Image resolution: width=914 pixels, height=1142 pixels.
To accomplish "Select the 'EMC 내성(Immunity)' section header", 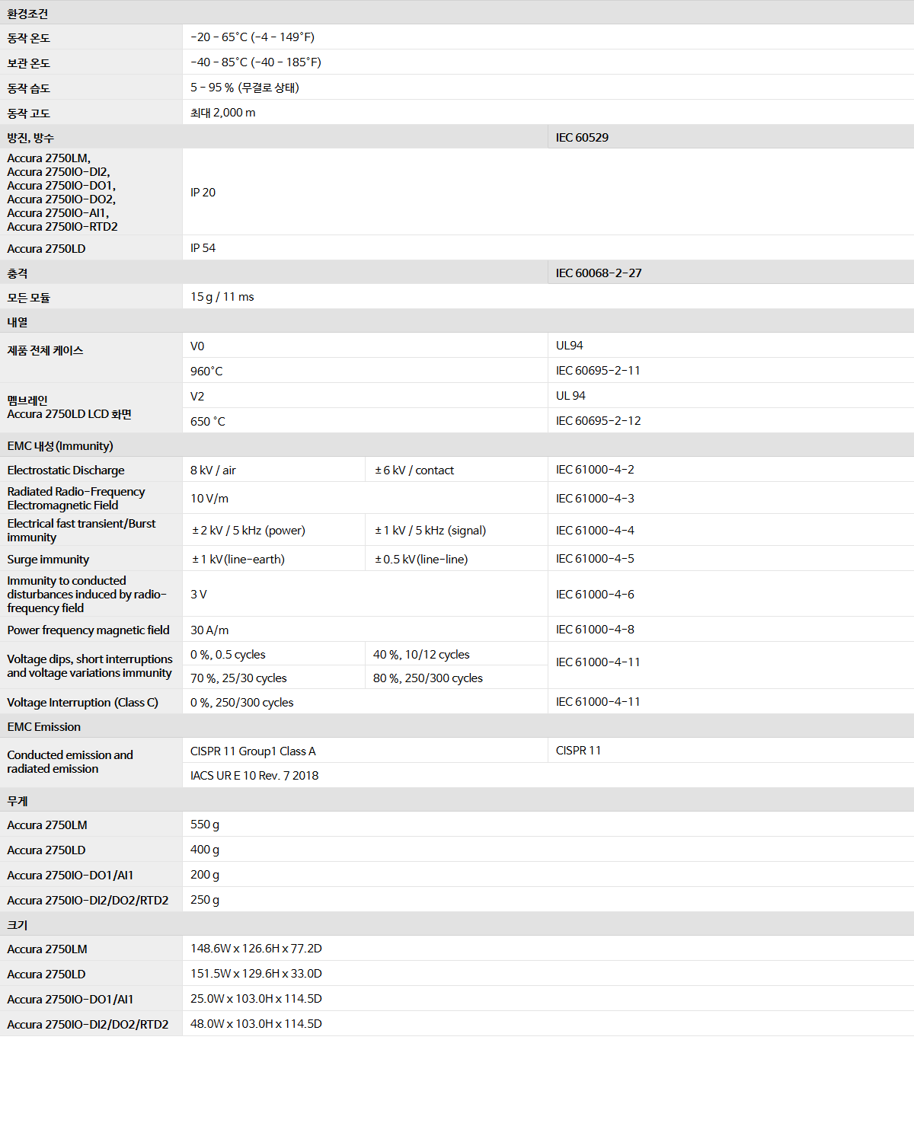I will coord(60,446).
